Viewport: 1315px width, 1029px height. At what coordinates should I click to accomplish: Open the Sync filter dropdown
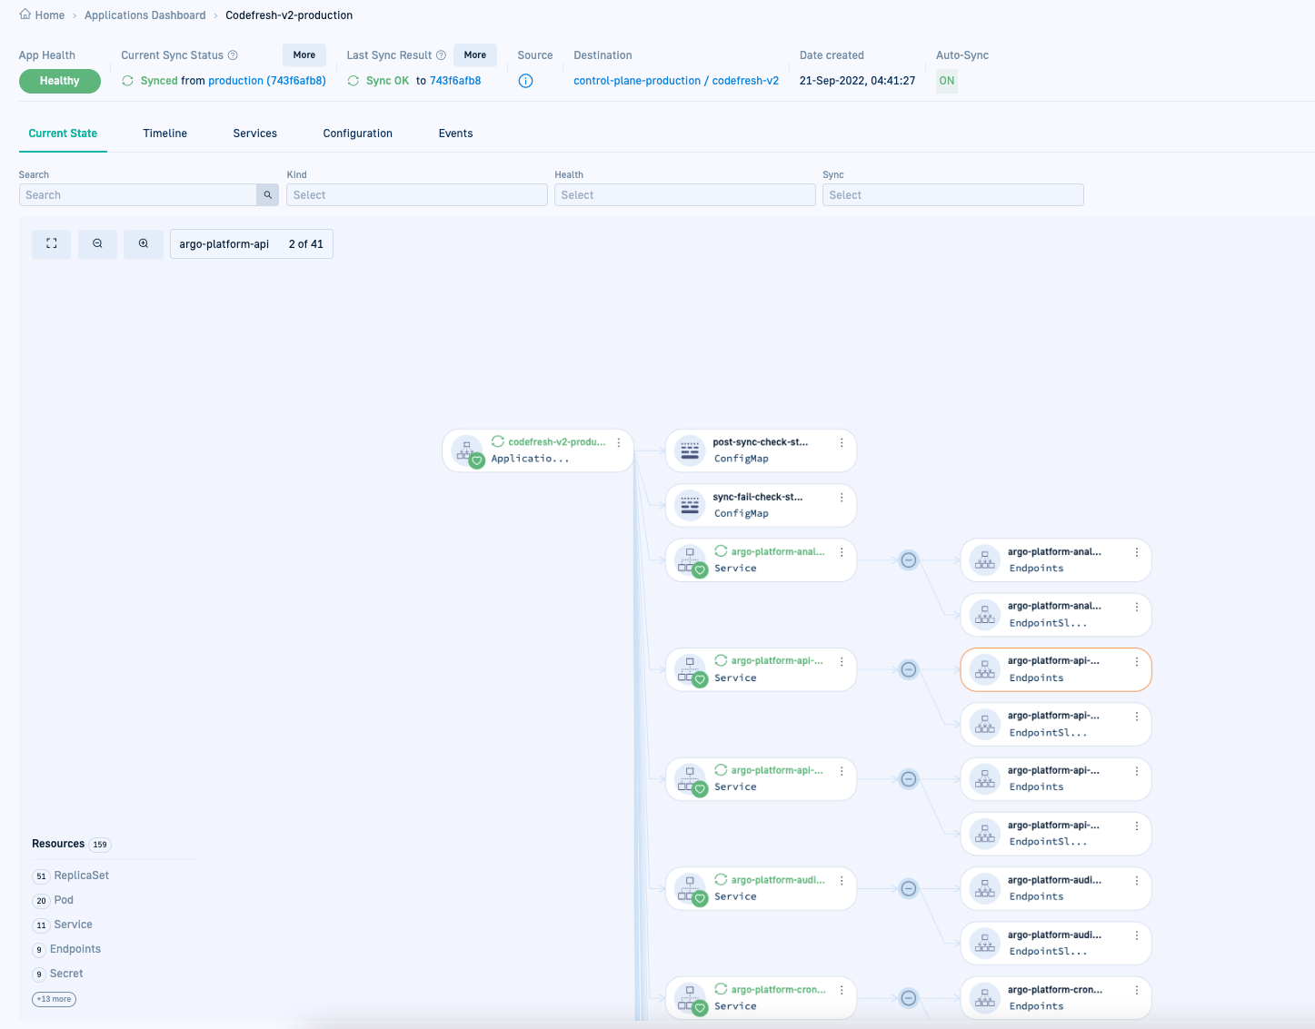pos(952,195)
